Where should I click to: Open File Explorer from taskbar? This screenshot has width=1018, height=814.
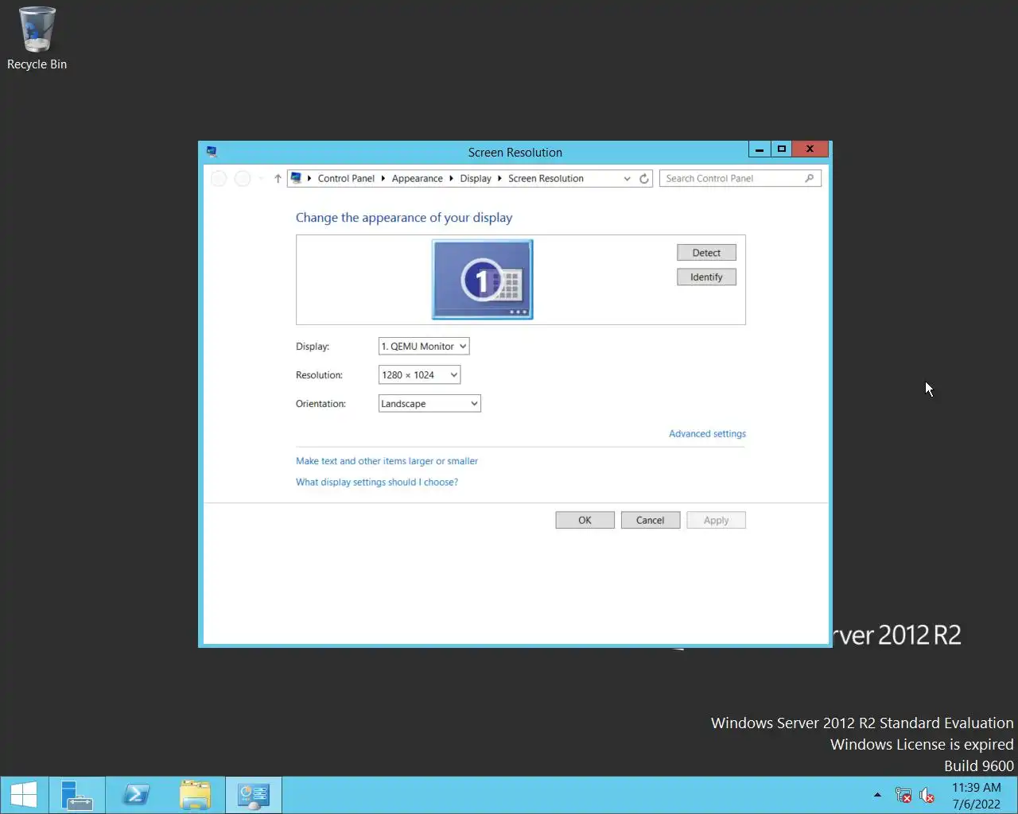pyautogui.click(x=195, y=795)
